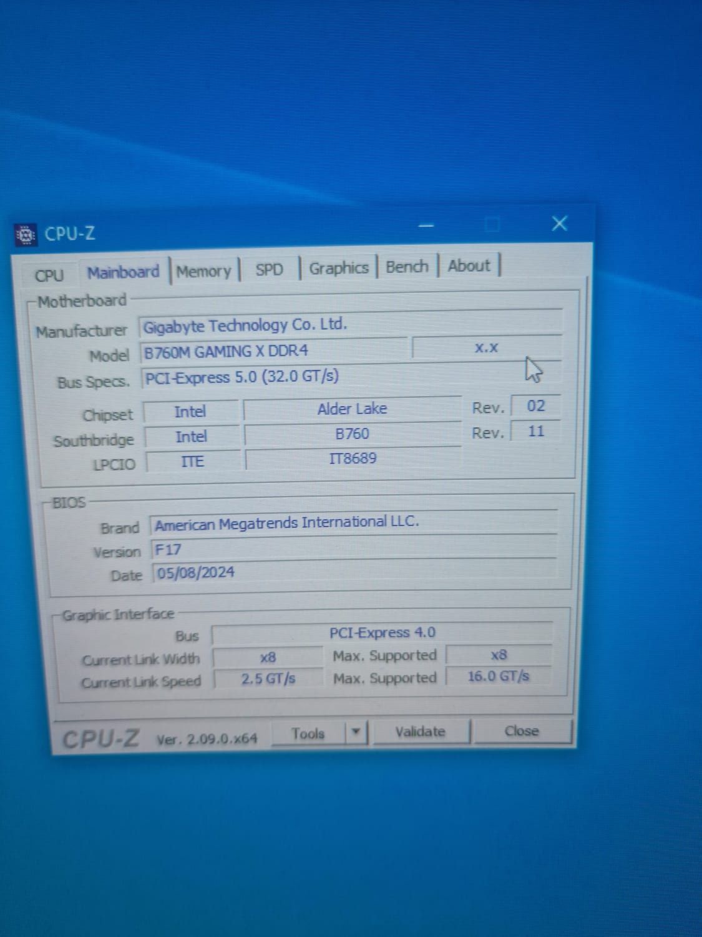Switch to the CPU tab
This screenshot has width=702, height=937.
(49, 275)
